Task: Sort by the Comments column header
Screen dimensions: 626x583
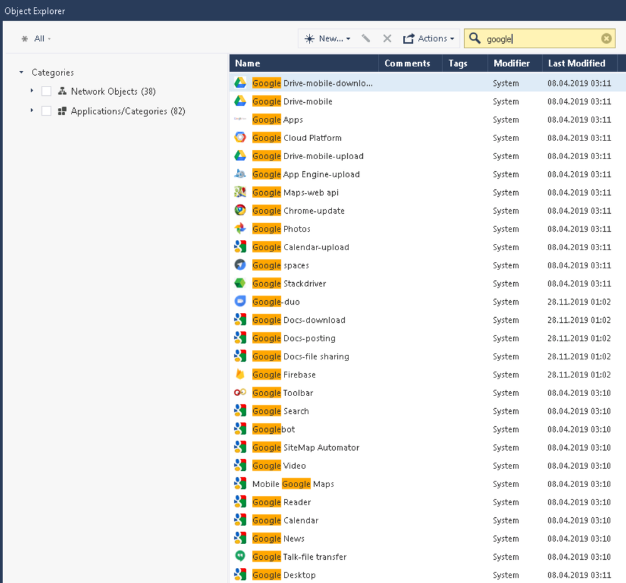Action: click(x=410, y=63)
